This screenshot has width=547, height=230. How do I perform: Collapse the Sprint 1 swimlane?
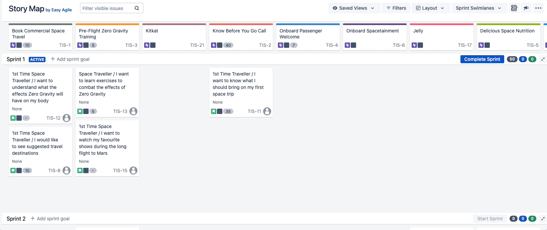click(543, 59)
